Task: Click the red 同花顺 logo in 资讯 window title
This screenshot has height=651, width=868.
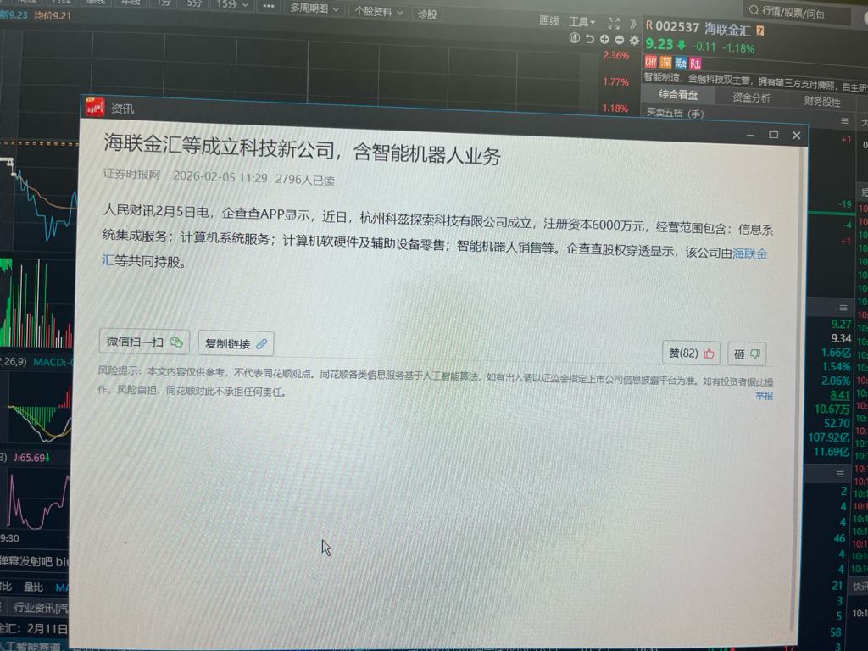Action: tap(95, 108)
